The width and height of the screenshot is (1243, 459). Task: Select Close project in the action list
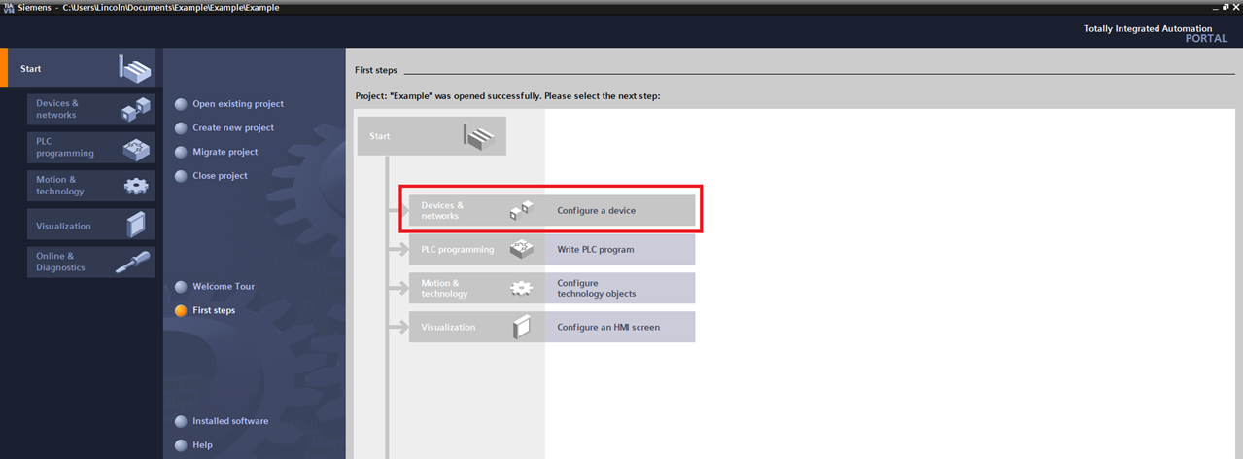tap(220, 176)
